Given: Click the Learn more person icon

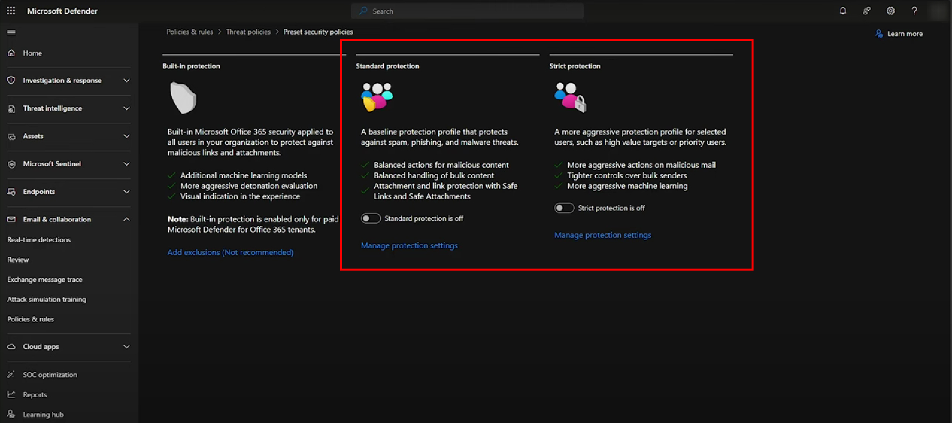Looking at the screenshot, I should click(879, 34).
